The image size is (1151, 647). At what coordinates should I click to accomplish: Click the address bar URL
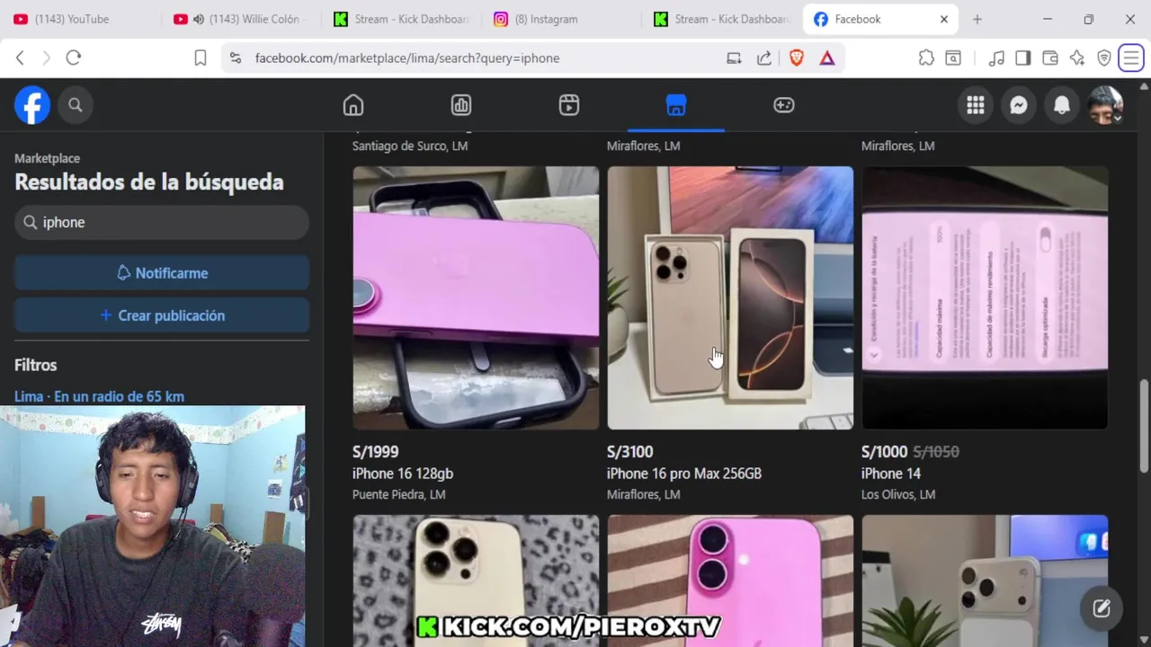(407, 58)
